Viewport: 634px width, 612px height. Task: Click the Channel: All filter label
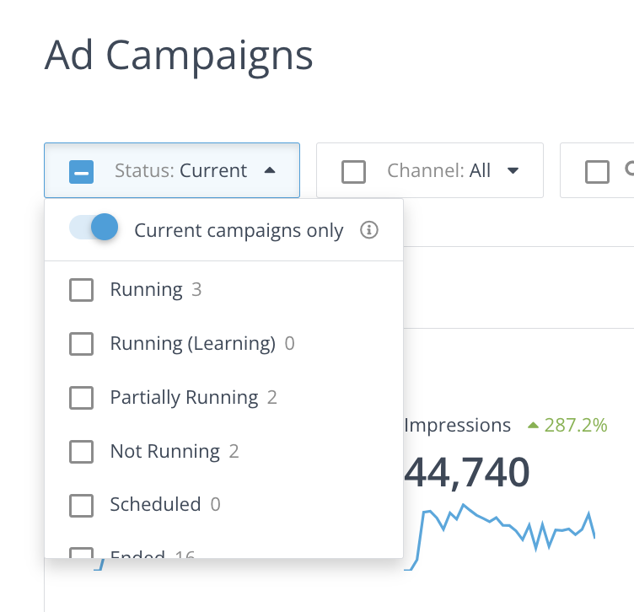tap(438, 171)
